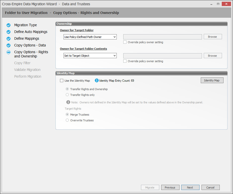Open the Use Policy-Defined Path Owner dropdown
The width and height of the screenshot is (233, 194).
(90, 37)
